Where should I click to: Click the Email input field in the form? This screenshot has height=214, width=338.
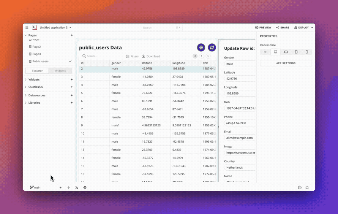pyautogui.click(x=240, y=138)
